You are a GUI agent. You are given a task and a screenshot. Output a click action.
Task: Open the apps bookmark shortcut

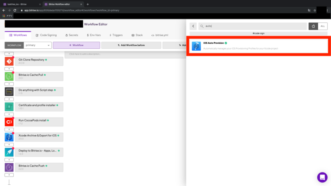[x=7, y=16]
